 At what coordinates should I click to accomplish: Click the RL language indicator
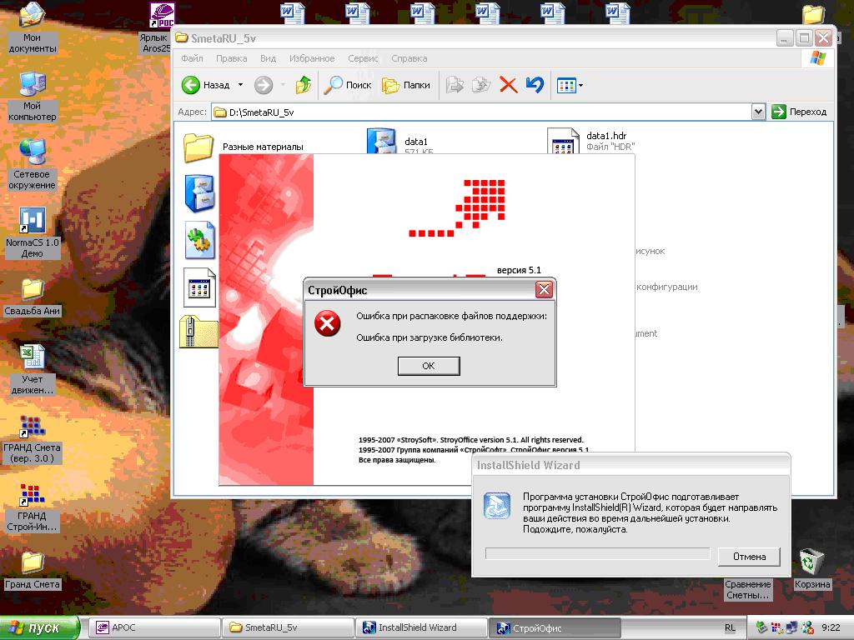coord(730,628)
